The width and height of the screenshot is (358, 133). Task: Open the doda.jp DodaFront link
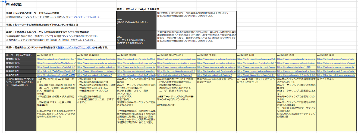56,71
